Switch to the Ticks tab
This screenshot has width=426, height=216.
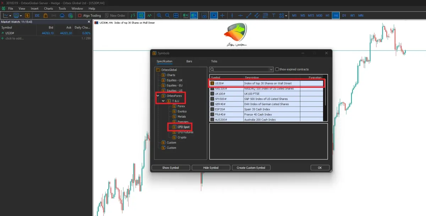(x=214, y=61)
